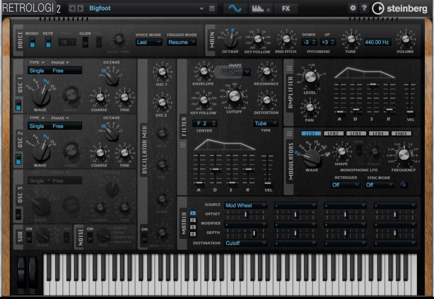The width and height of the screenshot is (434, 299).
Task: Open the Trigger Mode dropdown showing Resume
Action: (x=181, y=42)
